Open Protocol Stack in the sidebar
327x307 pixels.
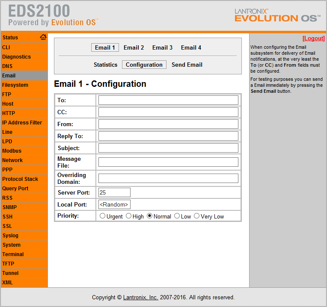click(24, 179)
